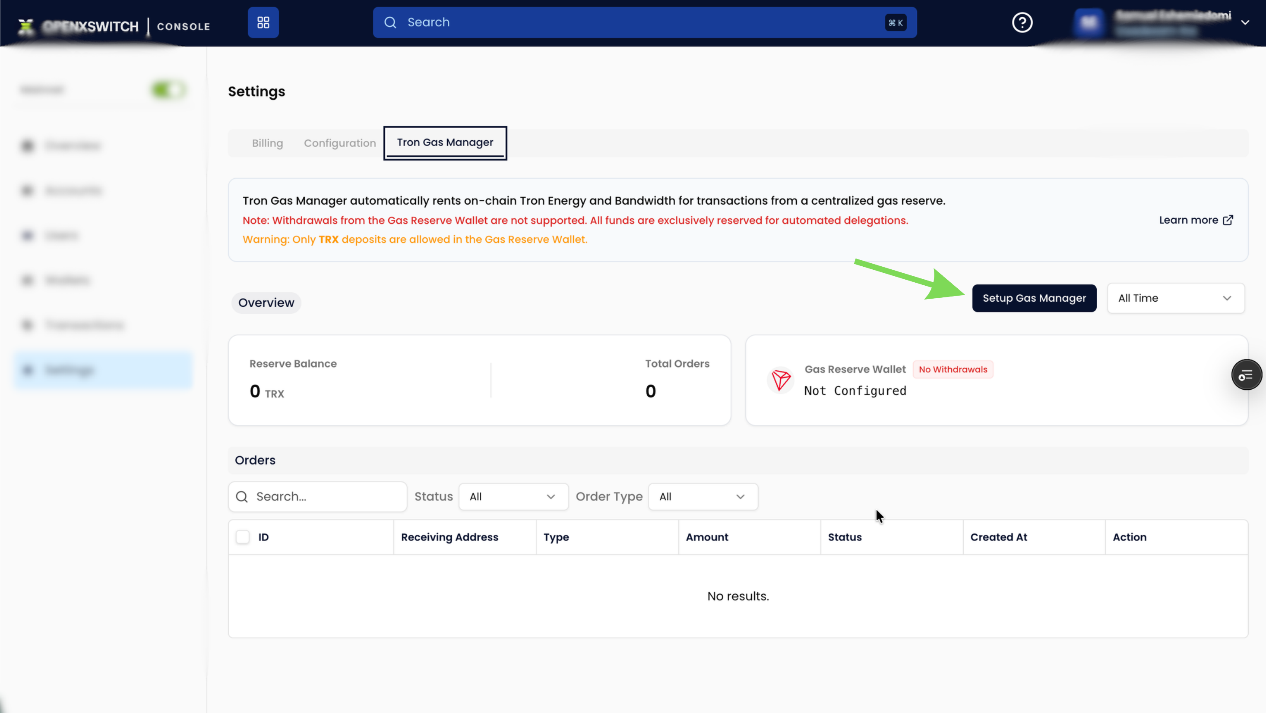Open the Order Type filter dropdown
1266x713 pixels.
(x=703, y=497)
